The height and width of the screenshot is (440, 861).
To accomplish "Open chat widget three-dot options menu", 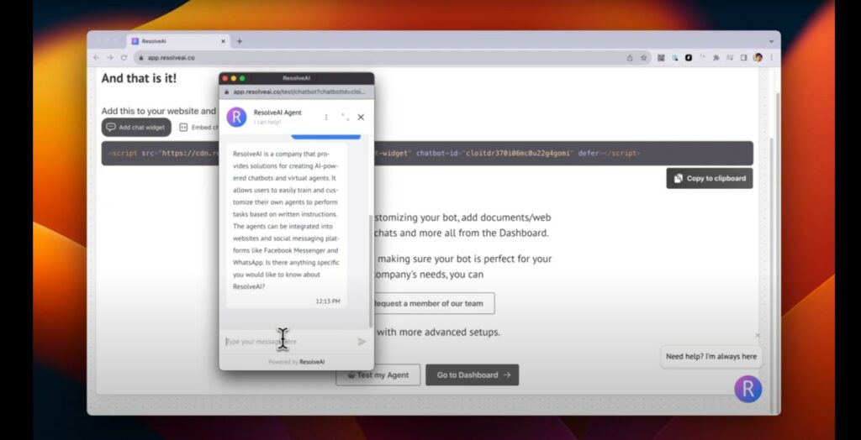I will 326,117.
